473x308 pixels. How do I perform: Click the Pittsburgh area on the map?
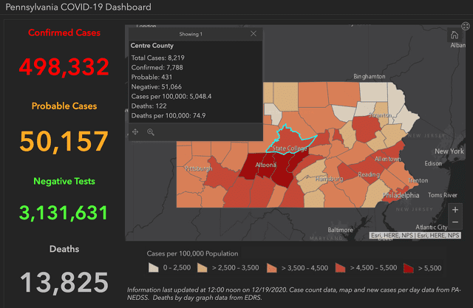click(x=198, y=168)
